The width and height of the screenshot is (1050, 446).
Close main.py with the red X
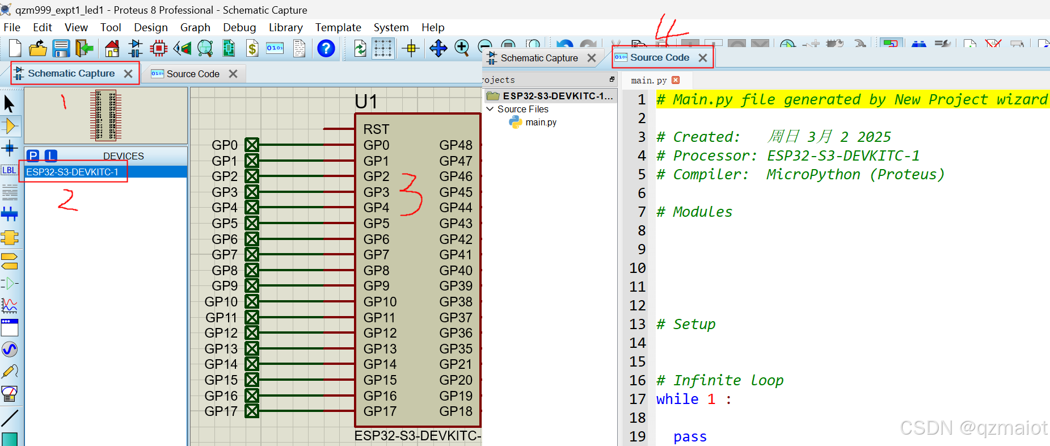(676, 80)
